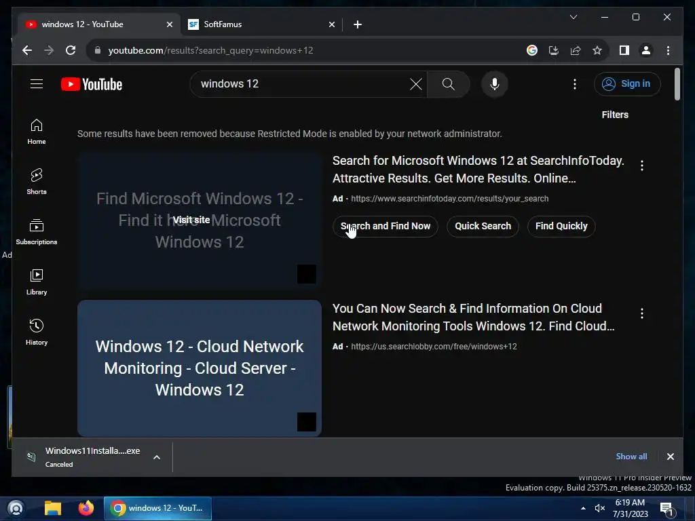Open the notification center icon

pos(667,509)
